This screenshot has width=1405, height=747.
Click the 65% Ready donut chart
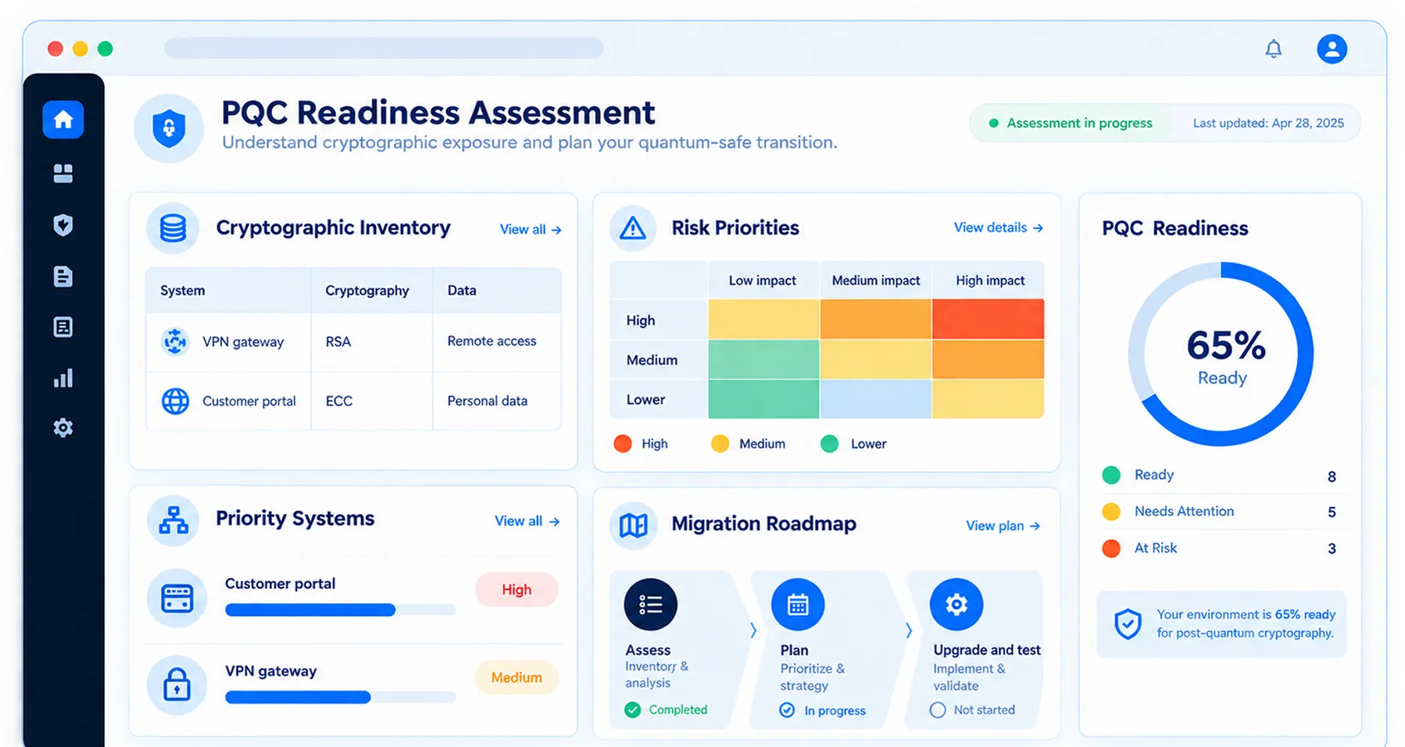[1221, 354]
